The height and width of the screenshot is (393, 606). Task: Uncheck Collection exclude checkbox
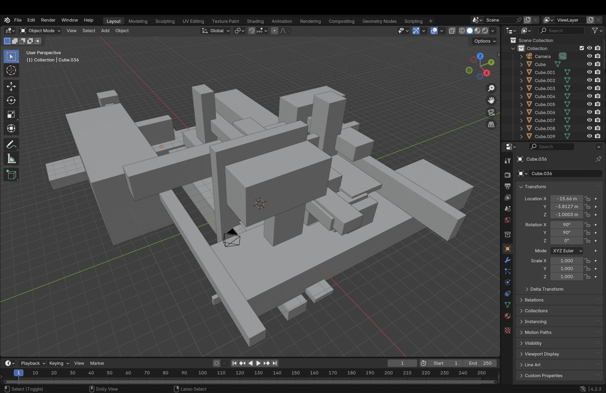[582, 48]
